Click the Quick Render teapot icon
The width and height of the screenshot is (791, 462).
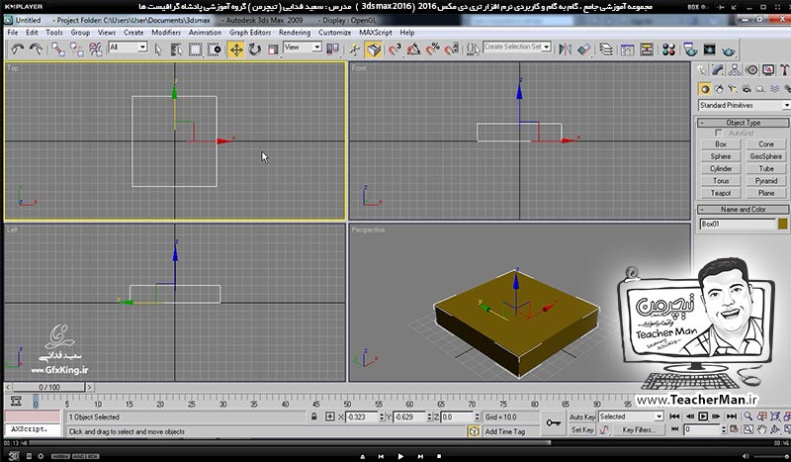729,50
